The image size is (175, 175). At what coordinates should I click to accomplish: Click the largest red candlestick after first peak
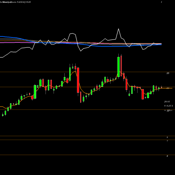pos(78,80)
